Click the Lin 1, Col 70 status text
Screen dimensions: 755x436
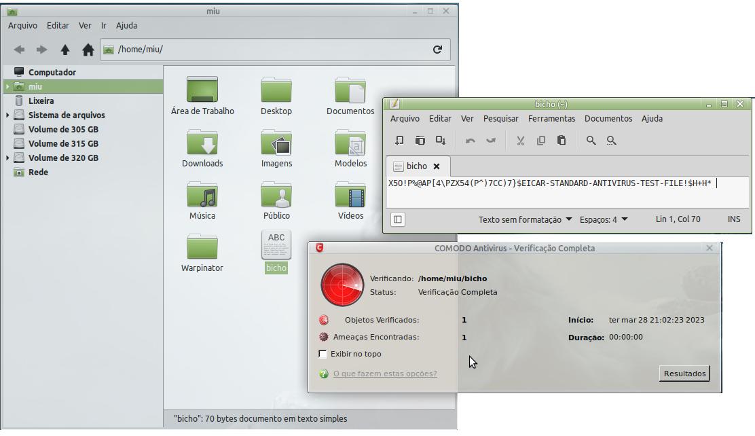(678, 219)
